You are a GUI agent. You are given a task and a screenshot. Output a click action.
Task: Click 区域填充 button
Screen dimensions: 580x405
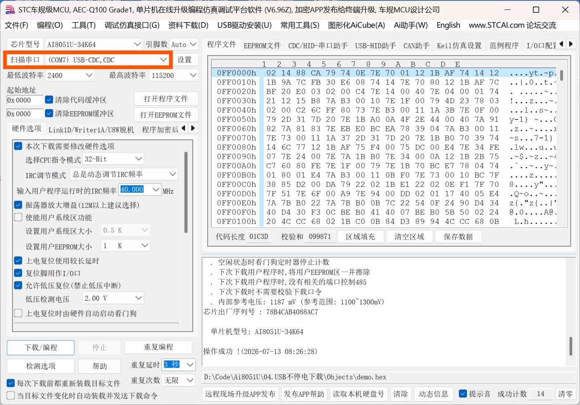click(x=360, y=237)
